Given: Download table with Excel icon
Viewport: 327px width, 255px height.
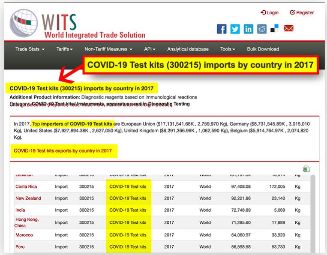Looking at the screenshot, I should point(306,169).
